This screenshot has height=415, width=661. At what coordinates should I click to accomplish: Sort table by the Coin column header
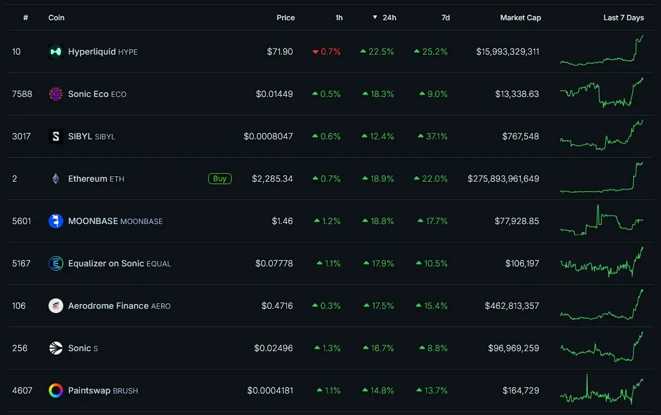[x=57, y=18]
